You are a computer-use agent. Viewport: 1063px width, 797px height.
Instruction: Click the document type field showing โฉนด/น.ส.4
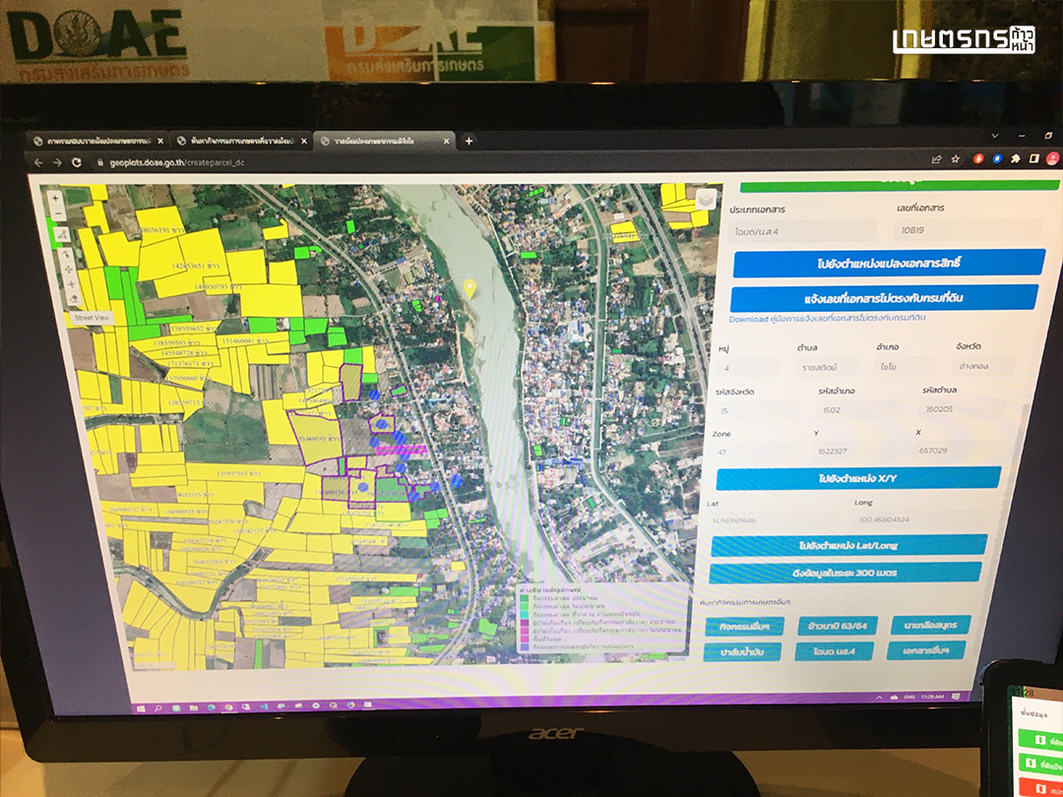click(803, 231)
